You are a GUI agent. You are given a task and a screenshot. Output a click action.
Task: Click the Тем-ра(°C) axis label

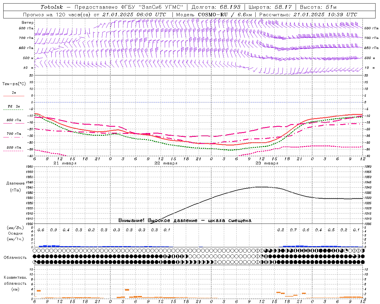coord(14,84)
